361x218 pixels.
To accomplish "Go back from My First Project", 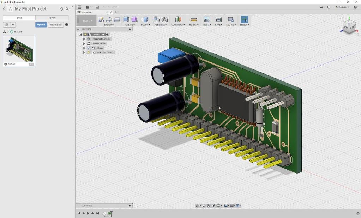I will [4, 9].
